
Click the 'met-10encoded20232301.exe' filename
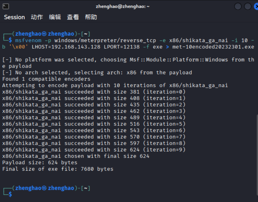tap(213, 47)
